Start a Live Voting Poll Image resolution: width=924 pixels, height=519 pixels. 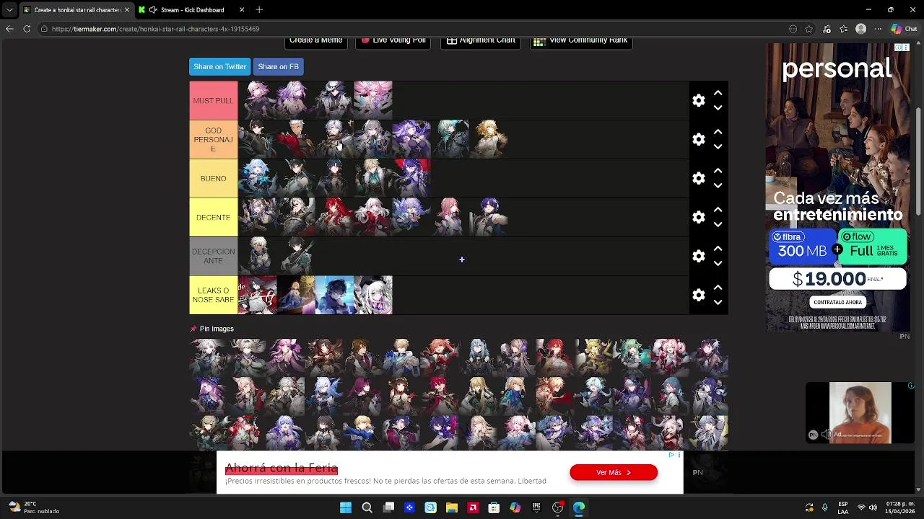(393, 41)
